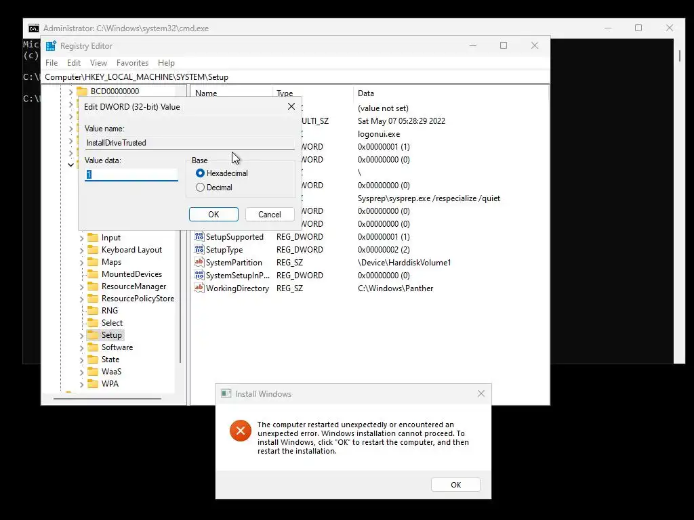
Task: Expand the WPA key node
Action: [x=81, y=385]
